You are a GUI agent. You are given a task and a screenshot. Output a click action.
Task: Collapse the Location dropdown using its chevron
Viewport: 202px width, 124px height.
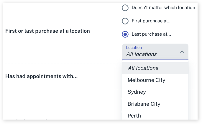(182, 52)
